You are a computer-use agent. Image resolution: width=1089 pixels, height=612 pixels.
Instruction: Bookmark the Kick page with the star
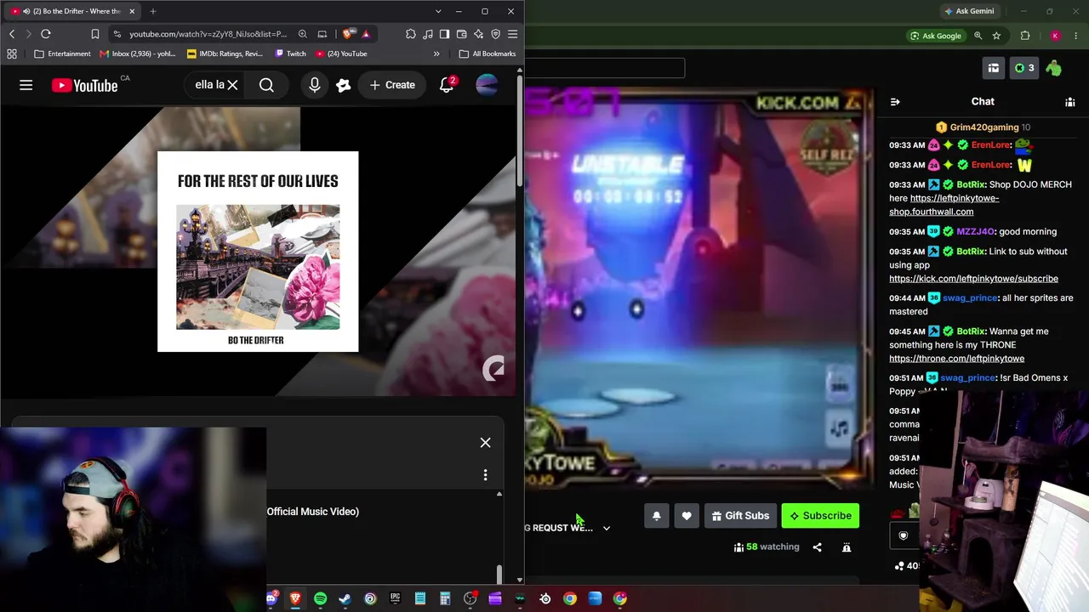[x=996, y=36]
